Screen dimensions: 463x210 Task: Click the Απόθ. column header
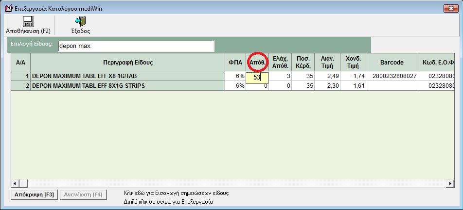coord(257,63)
